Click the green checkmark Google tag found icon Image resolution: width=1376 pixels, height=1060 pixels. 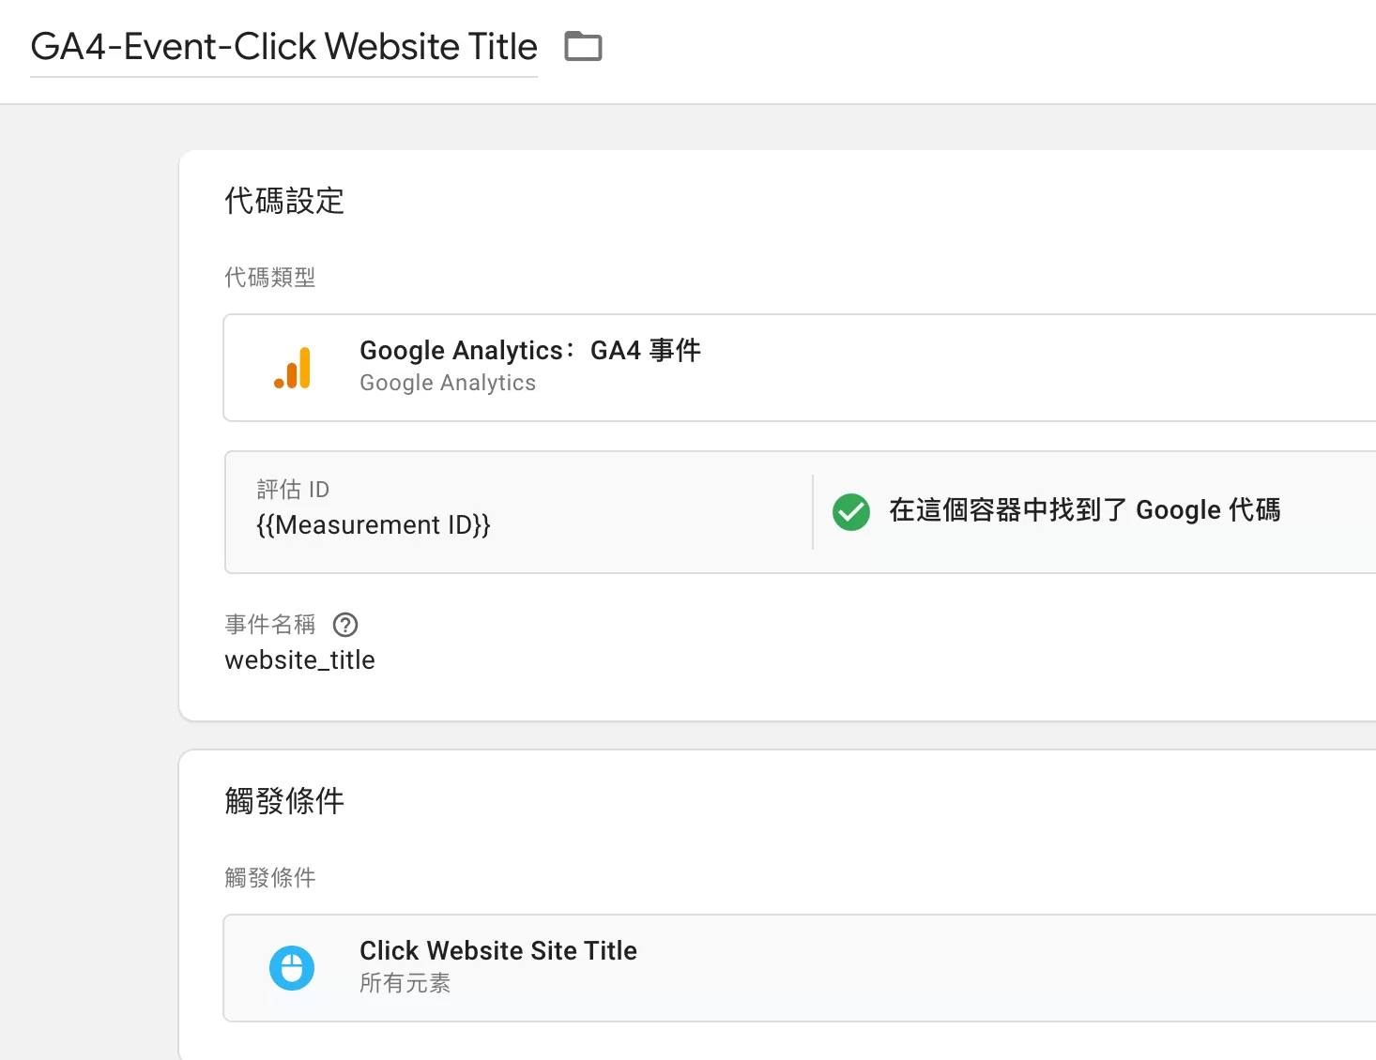pyautogui.click(x=851, y=512)
